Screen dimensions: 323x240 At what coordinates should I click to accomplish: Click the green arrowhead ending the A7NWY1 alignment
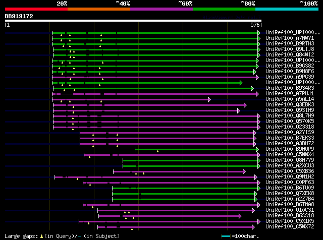coord(259,38)
